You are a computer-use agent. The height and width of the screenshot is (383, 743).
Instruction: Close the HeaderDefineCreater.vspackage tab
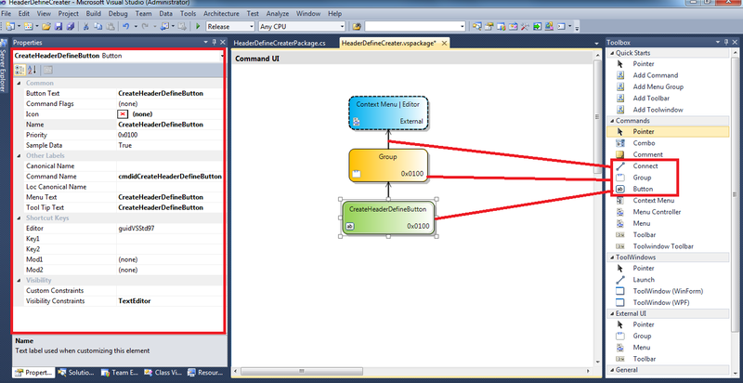pyautogui.click(x=444, y=43)
